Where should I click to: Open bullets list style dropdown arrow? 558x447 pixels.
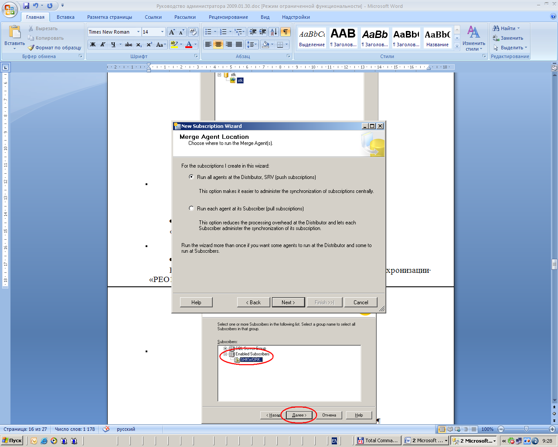(x=215, y=32)
